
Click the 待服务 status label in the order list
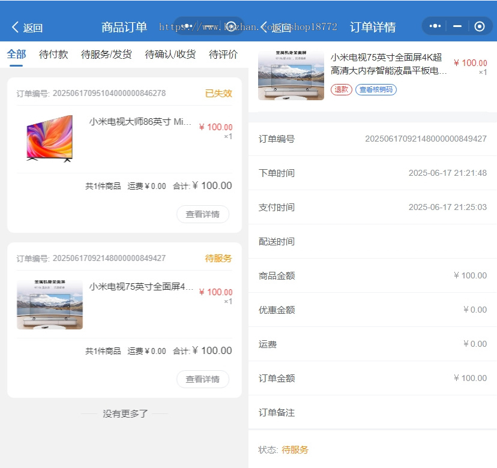[x=218, y=258]
